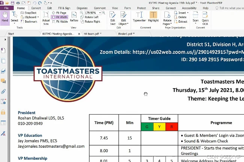Viewport: 244px width, 162px height.
Task: Click the yellow Y timer cell
Action: tap(159, 127)
